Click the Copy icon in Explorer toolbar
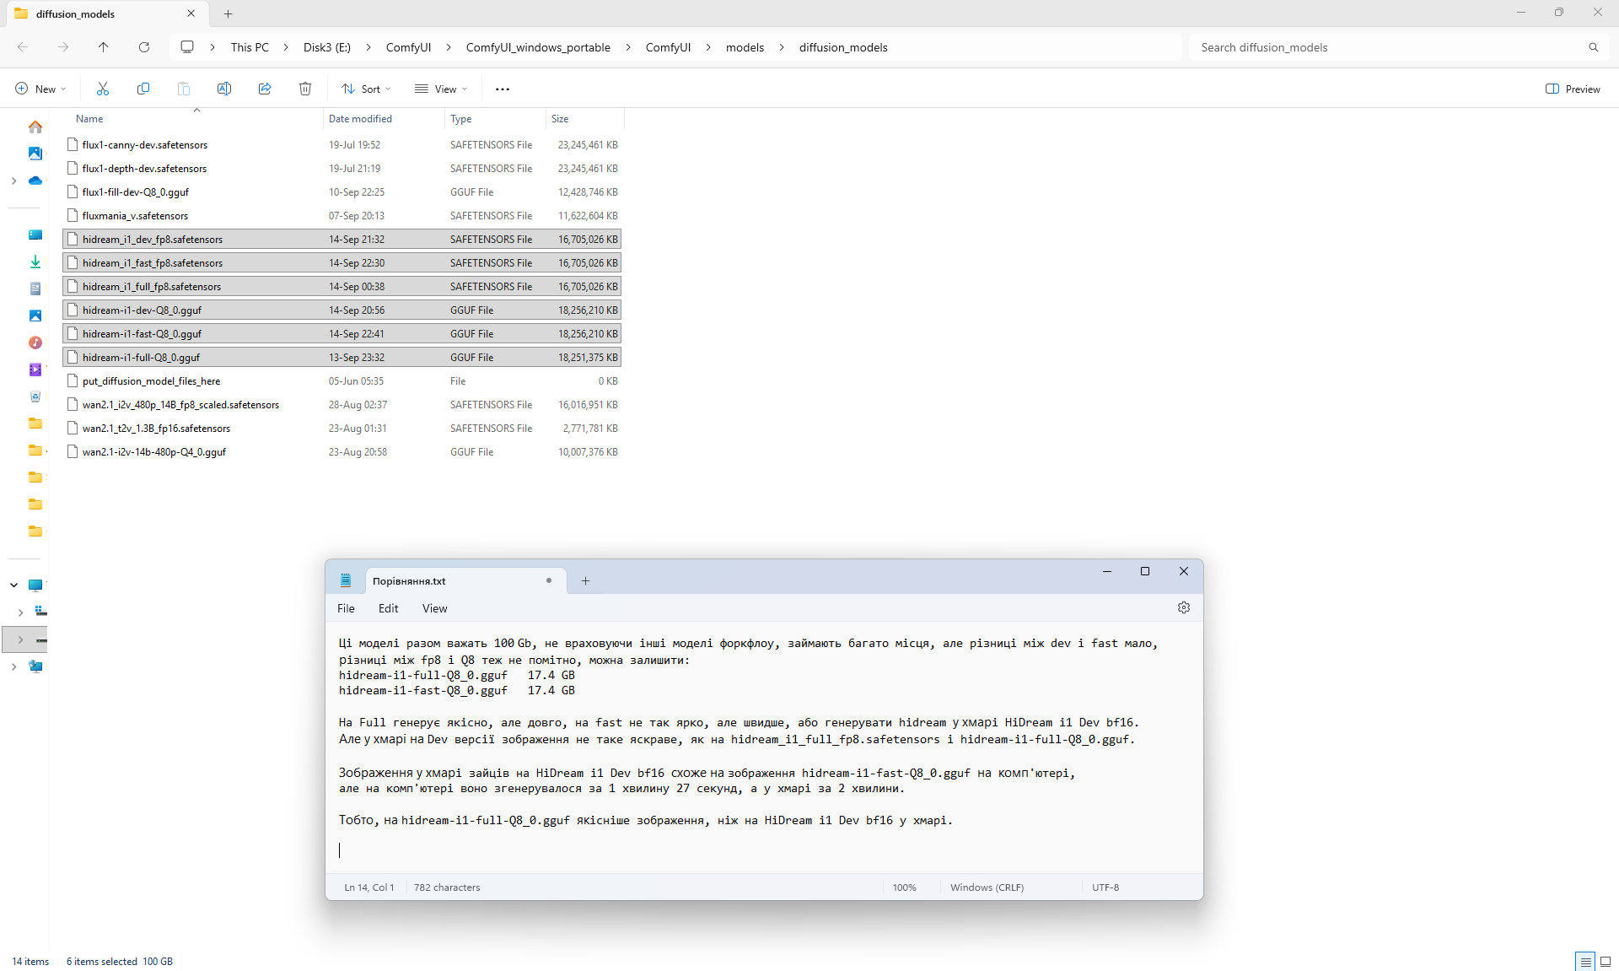Viewport: 1619px width, 971px height. 143,89
